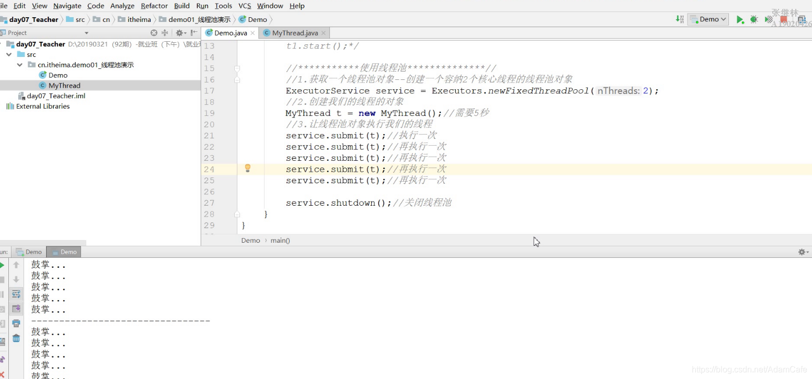This screenshot has width=812, height=379.
Task: Print the console output
Action: (16, 324)
